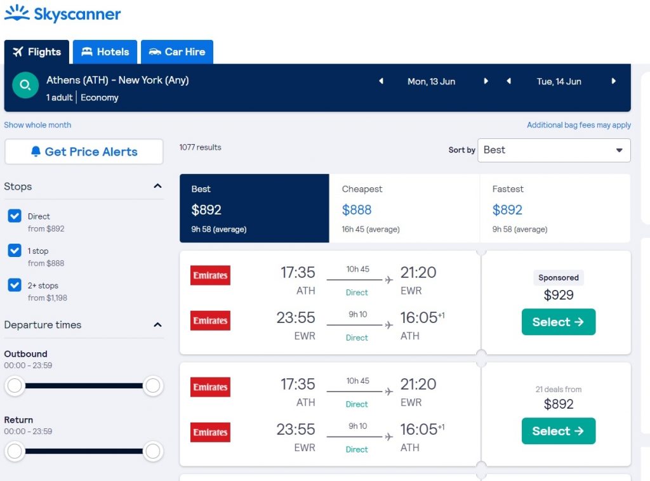Uncheck the 1 stop checkbox
650x481 pixels.
tap(15, 250)
